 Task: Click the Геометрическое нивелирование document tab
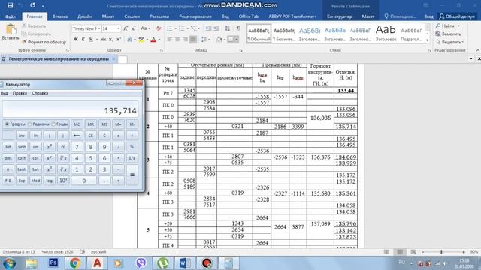tap(59, 58)
